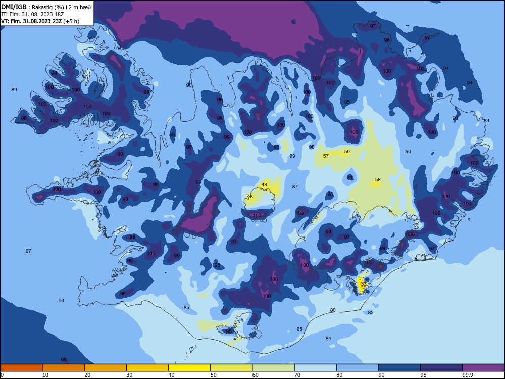Click the 'IT: Fim. 31. 08. 2023 18Z' line
The height and width of the screenshot is (379, 505).
(x=33, y=14)
